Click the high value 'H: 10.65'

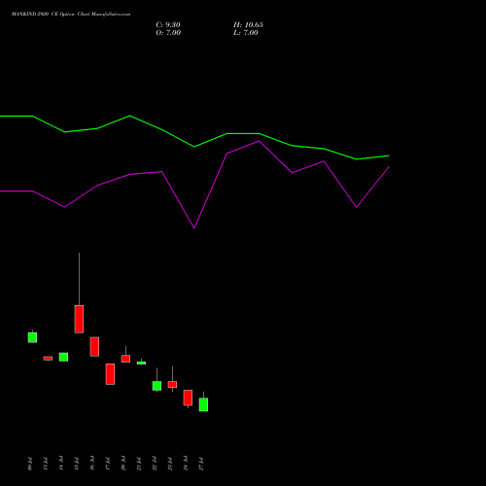(x=248, y=25)
